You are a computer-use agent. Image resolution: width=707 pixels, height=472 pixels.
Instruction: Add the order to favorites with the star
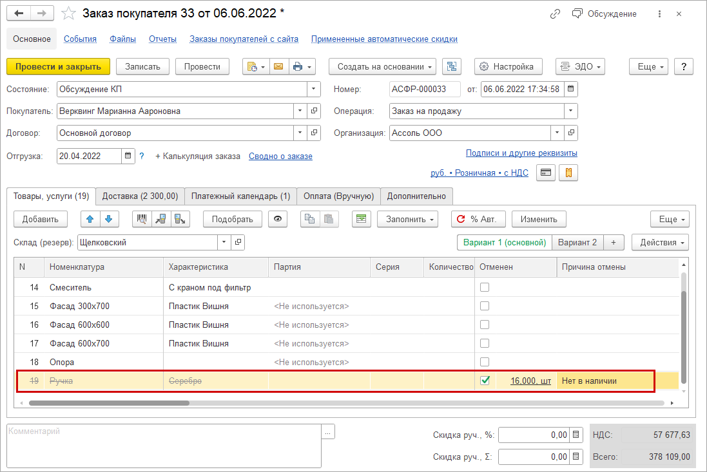pos(68,14)
